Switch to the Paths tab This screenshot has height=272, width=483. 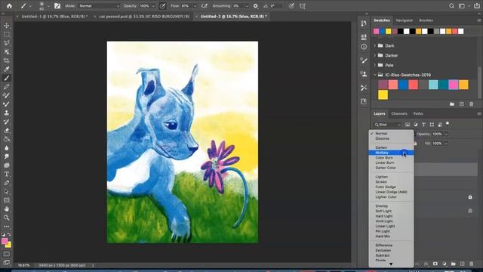coord(418,114)
